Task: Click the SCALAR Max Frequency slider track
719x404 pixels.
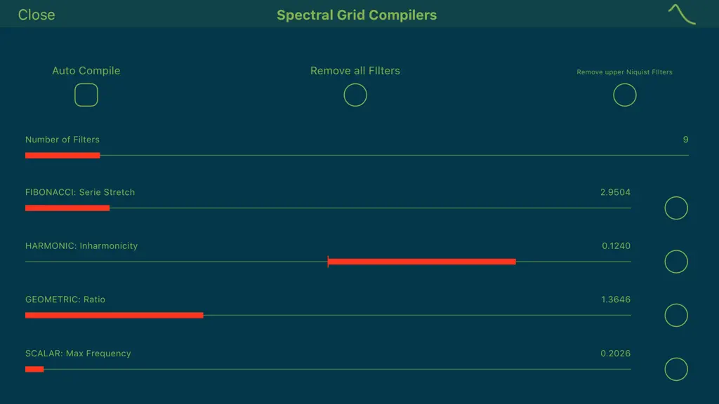Action: tap(328, 369)
